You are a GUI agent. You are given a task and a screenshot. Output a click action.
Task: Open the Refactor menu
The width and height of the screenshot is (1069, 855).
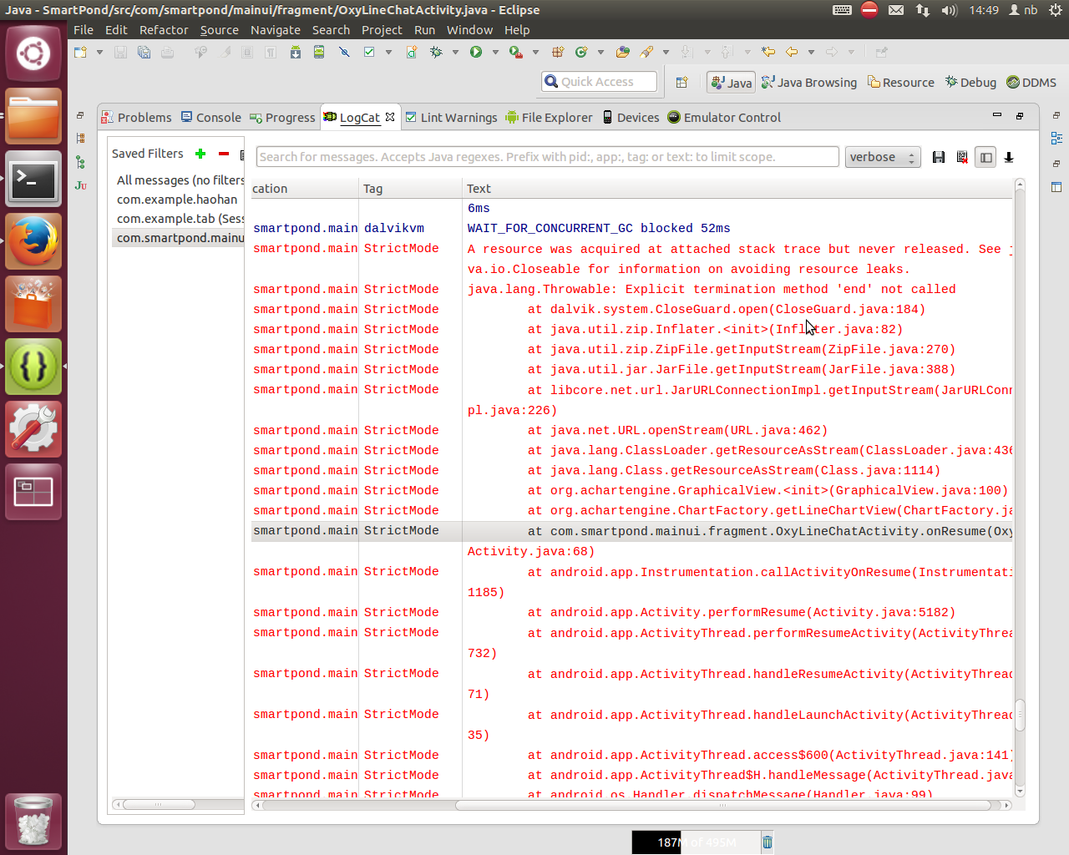[x=164, y=30]
